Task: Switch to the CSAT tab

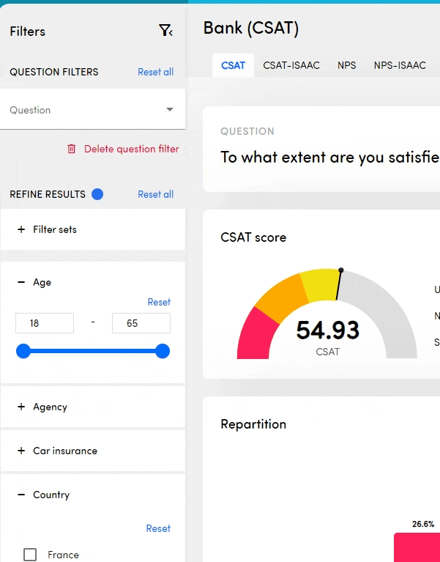Action: point(233,65)
